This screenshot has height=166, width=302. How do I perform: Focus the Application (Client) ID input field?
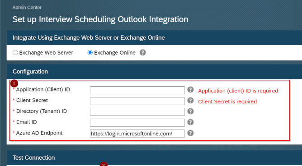[x=137, y=90]
